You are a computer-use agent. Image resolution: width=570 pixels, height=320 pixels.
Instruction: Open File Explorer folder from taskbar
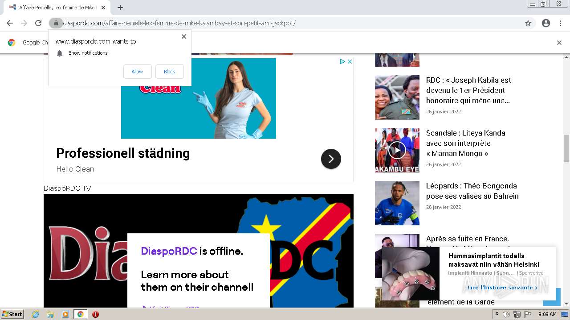coord(50,314)
